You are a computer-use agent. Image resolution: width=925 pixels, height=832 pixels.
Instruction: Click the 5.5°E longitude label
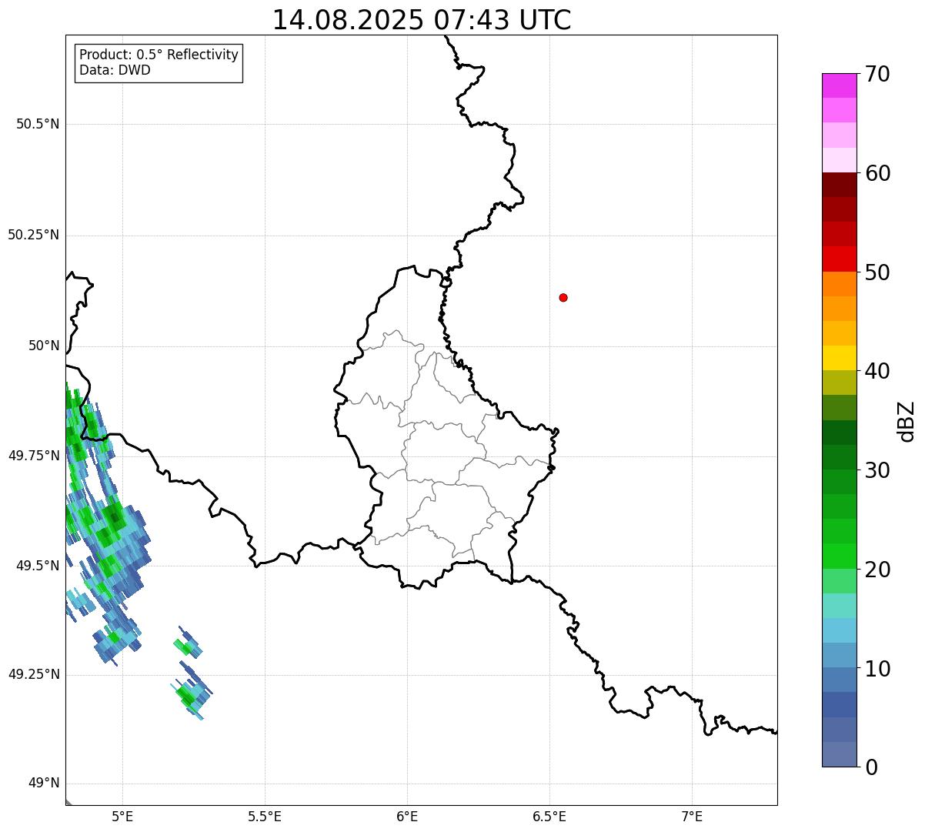265,816
